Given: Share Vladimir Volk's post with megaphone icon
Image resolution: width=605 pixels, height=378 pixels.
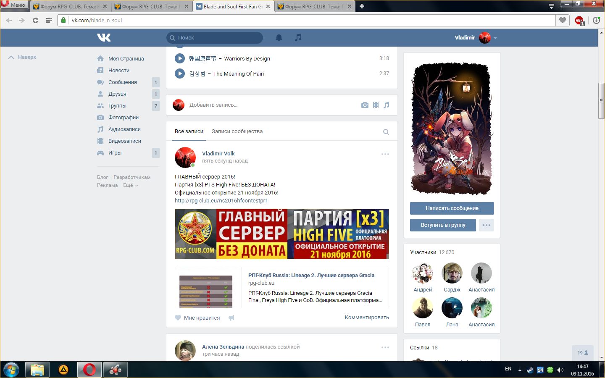Looking at the screenshot, I should coord(231,318).
